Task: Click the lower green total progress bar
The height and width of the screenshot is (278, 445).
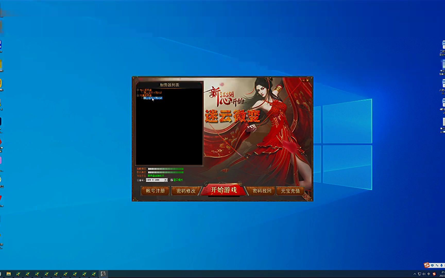Action: pos(166,172)
